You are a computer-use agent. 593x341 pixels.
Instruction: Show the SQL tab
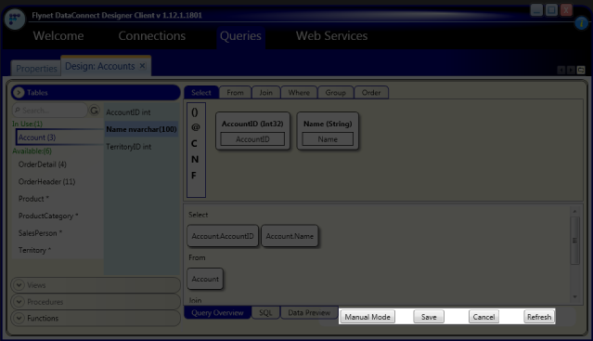(x=265, y=312)
